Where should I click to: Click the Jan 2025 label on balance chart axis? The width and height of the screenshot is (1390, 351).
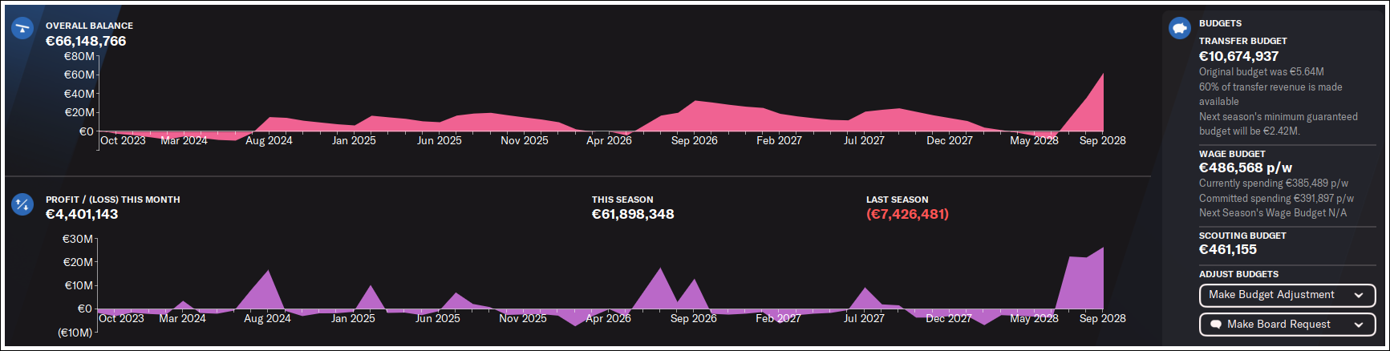tap(354, 140)
